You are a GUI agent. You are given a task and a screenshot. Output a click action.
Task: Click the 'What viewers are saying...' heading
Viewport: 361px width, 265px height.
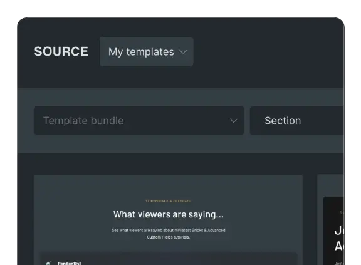click(169, 214)
